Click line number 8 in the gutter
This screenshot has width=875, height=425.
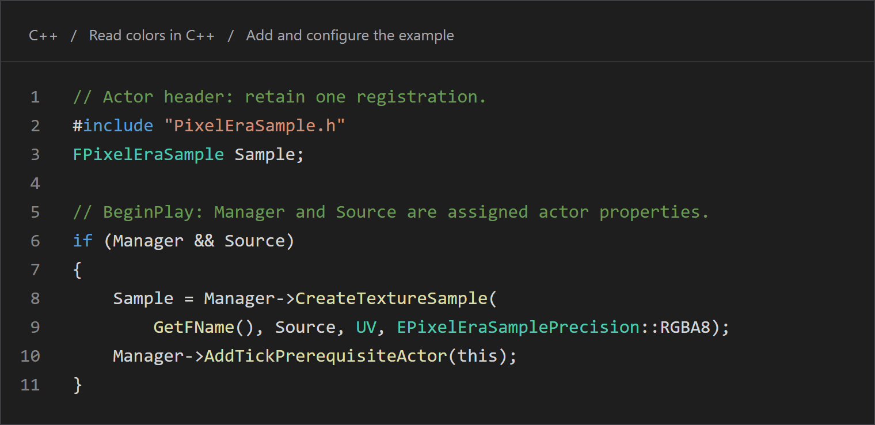35,298
